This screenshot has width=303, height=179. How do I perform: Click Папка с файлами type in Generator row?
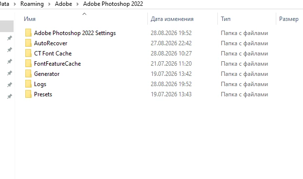coord(245,74)
